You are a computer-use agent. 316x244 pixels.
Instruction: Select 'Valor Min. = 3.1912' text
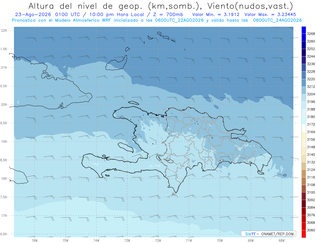click(216, 14)
